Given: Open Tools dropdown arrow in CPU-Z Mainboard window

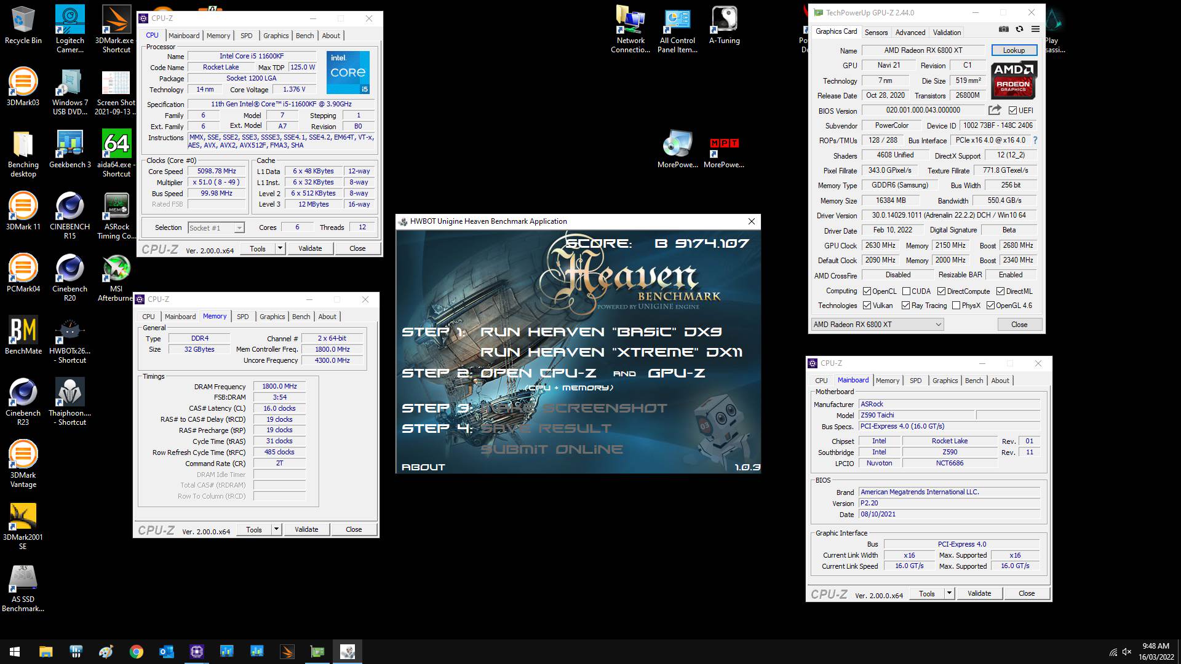Looking at the screenshot, I should (949, 593).
